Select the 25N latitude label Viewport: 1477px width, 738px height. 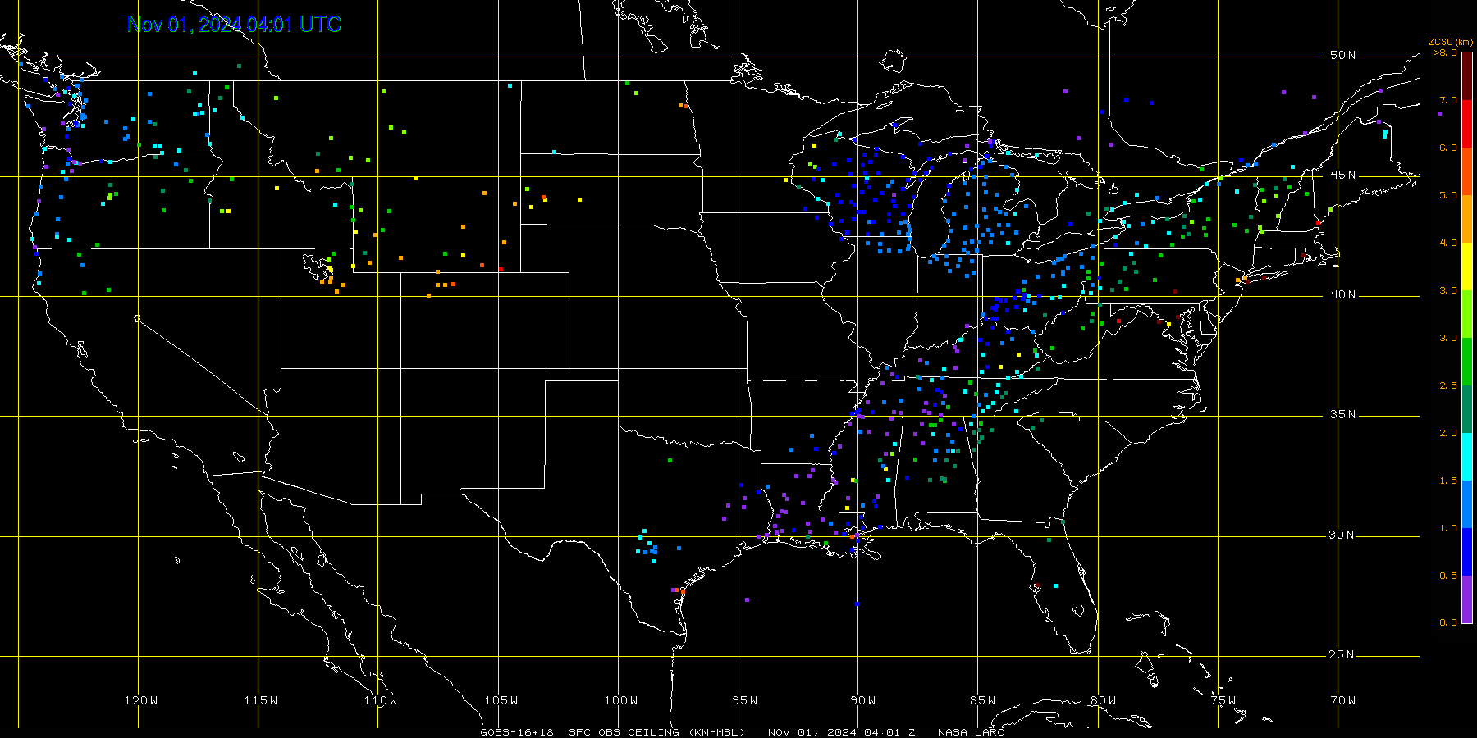[x=1343, y=655]
